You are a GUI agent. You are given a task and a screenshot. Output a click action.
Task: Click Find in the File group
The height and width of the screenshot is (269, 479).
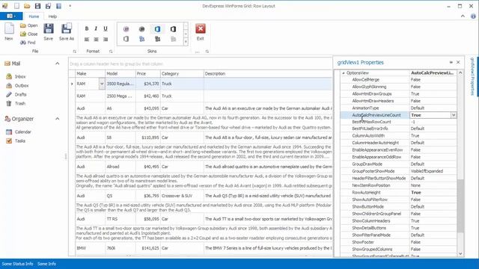click(x=28, y=43)
